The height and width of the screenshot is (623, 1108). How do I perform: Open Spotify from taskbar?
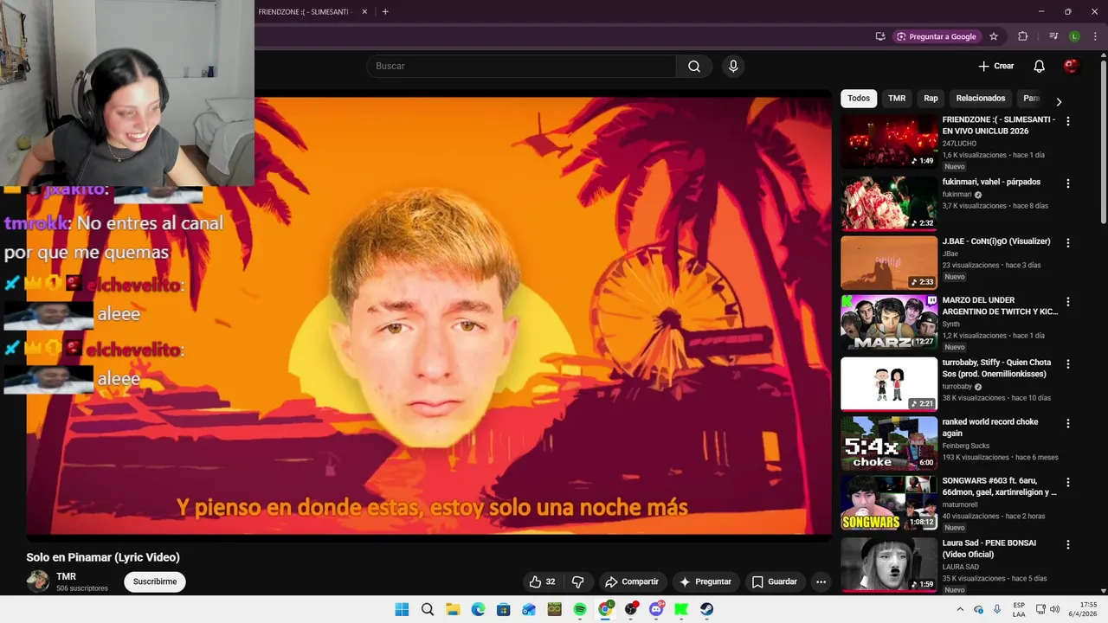(580, 609)
